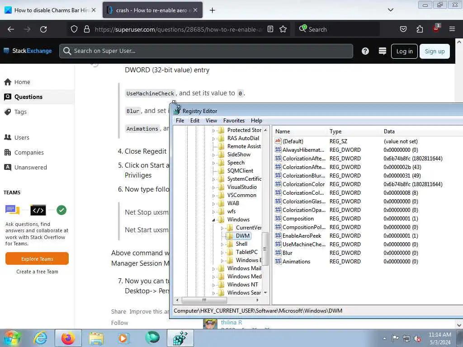Reload the page with refresh icon
The image size is (463, 347).
coord(43,29)
